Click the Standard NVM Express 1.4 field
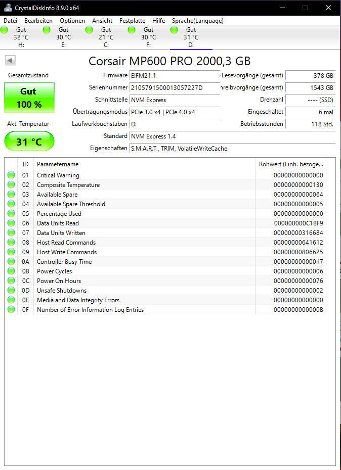Screen dimensions: 341x470 point(232,136)
